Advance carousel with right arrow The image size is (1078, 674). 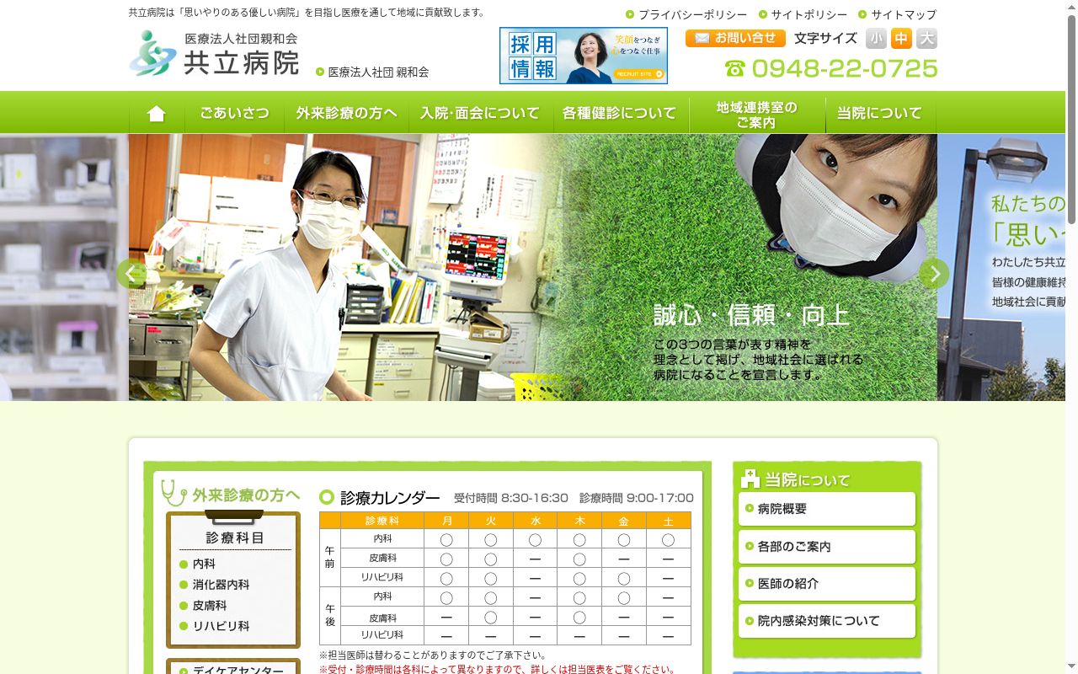click(x=934, y=274)
